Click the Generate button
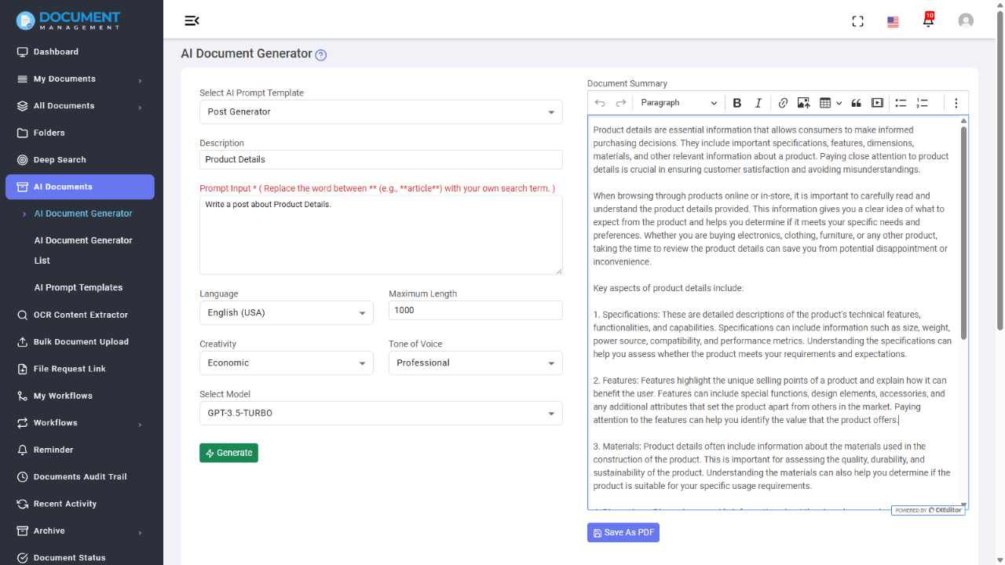 tap(228, 453)
